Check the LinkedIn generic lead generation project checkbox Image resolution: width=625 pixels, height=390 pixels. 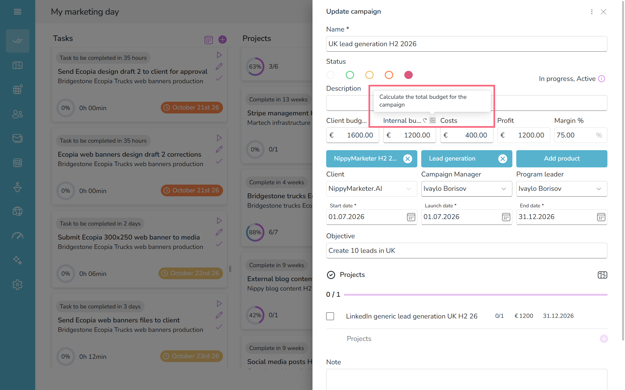(x=330, y=316)
